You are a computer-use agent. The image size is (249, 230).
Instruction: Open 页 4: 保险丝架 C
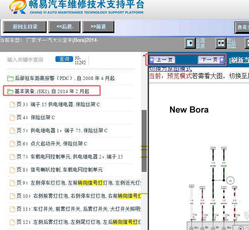pyautogui.click(x=36, y=117)
